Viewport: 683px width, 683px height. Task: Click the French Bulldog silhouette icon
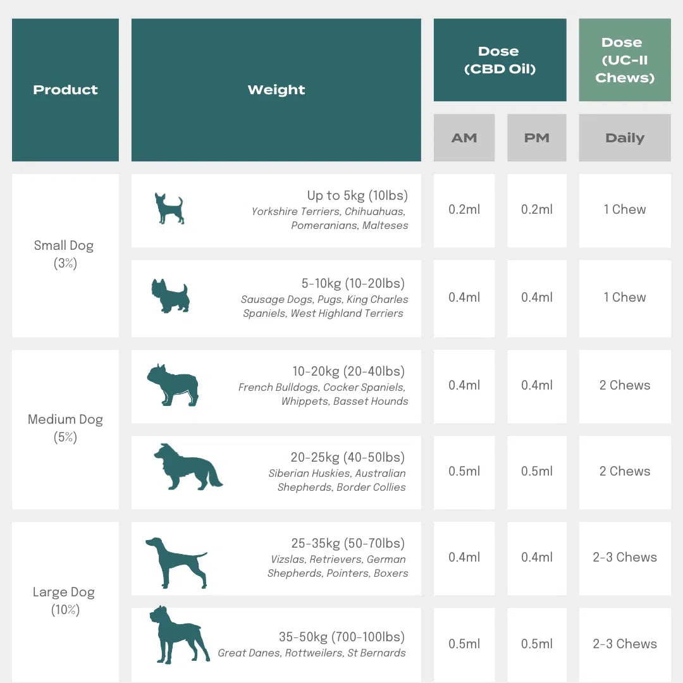pyautogui.click(x=173, y=385)
